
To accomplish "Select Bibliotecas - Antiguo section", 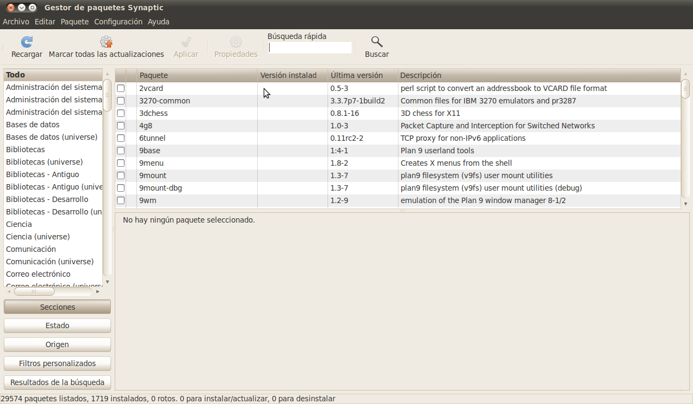I will tap(53, 174).
